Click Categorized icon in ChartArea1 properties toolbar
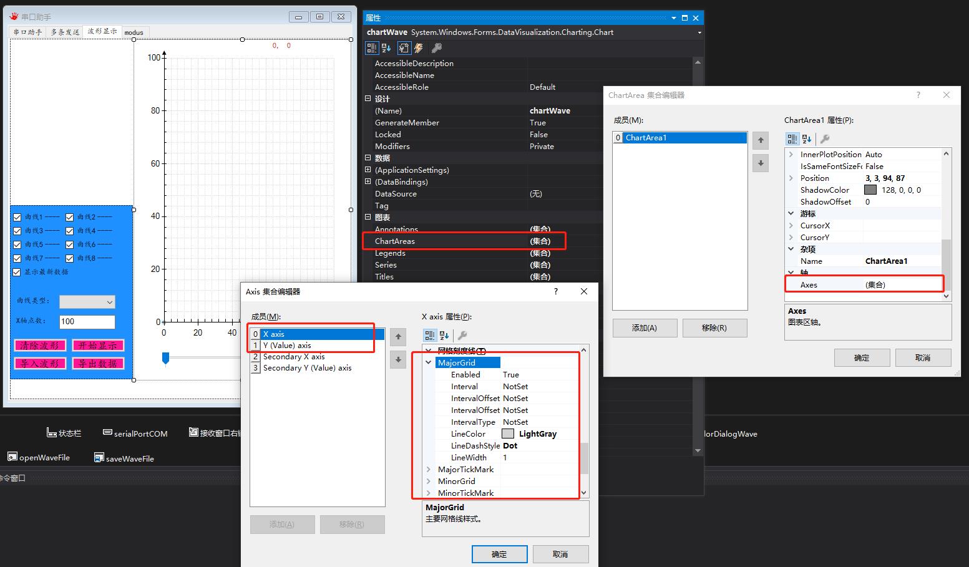The image size is (969, 567). pos(792,139)
